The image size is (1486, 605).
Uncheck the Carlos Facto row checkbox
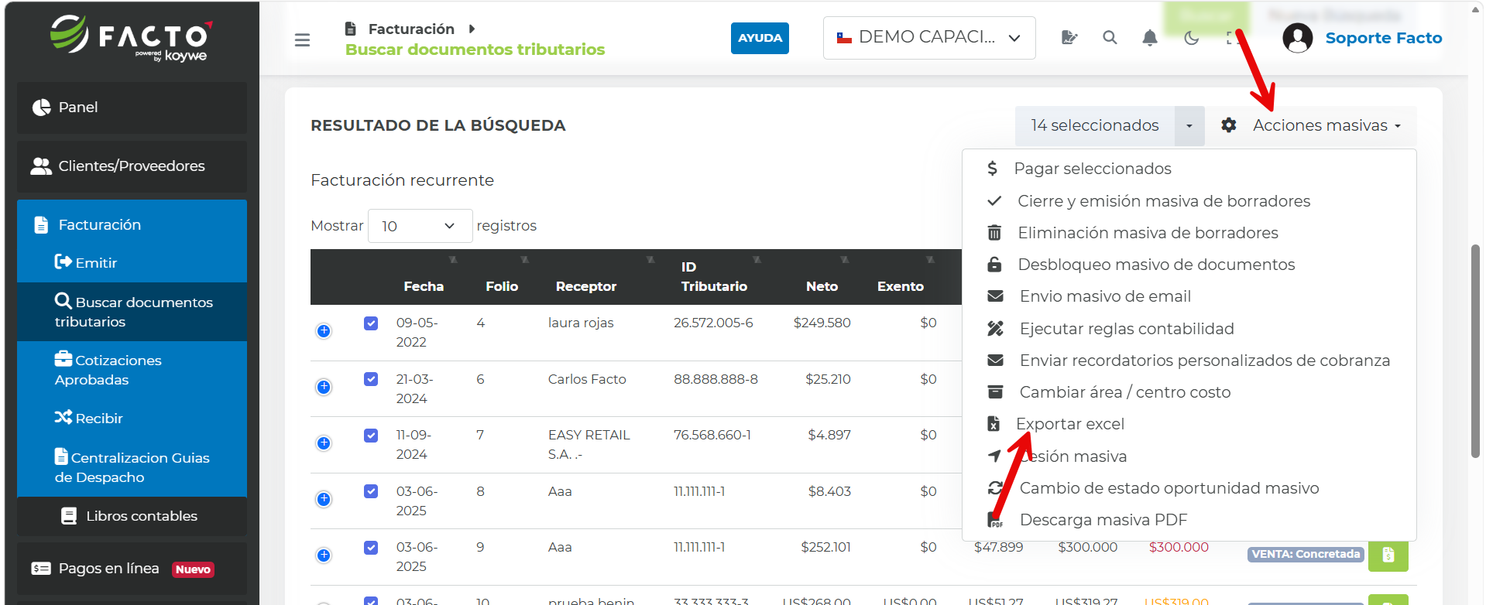[x=371, y=379]
